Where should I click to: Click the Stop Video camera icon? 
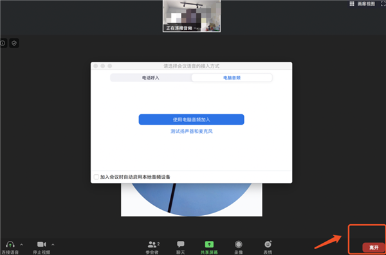[42, 245]
